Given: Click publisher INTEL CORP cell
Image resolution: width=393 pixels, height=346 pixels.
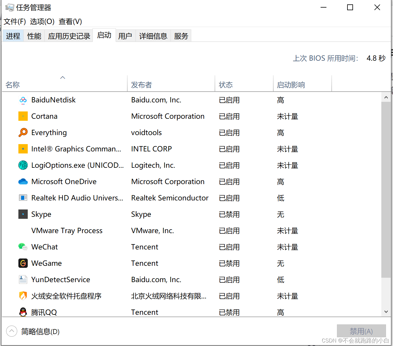Looking at the screenshot, I should tap(152, 149).
